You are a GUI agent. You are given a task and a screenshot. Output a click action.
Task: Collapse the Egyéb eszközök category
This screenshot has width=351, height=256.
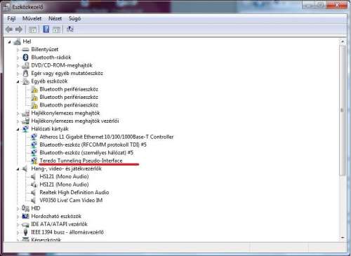(x=18, y=82)
